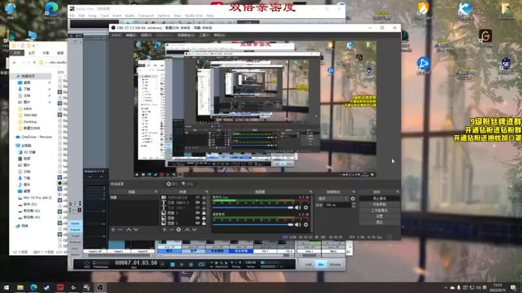Click Exit in OBS controls
Image resolution: width=522 pixels, height=293 pixels.
pos(379,222)
